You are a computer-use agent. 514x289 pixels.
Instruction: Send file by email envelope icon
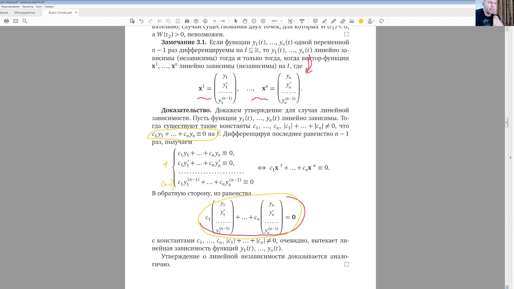pyautogui.click(x=16, y=21)
